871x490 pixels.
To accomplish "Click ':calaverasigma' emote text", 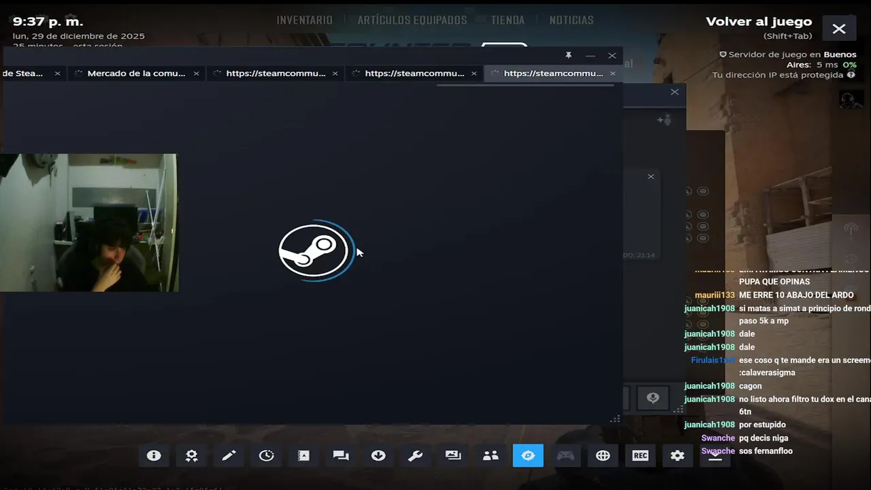I will pyautogui.click(x=767, y=373).
